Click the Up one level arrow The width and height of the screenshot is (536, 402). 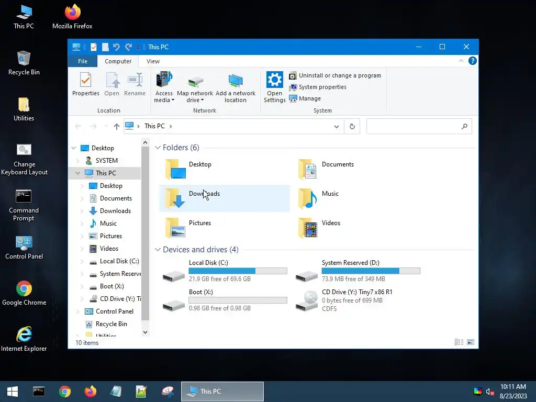[x=117, y=127]
